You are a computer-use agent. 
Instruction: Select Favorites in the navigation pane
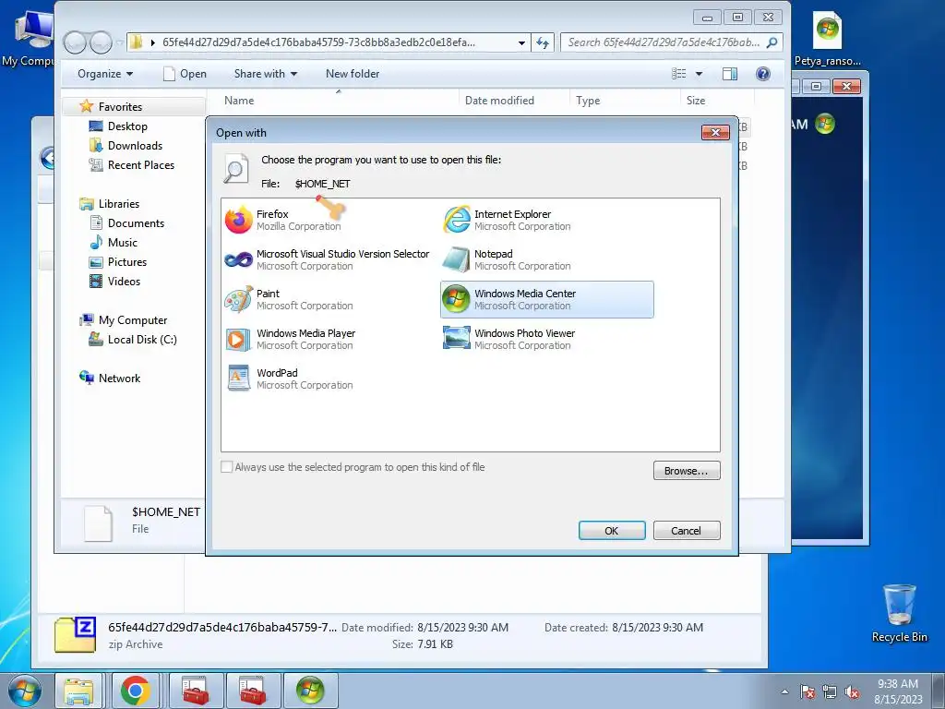coord(120,107)
